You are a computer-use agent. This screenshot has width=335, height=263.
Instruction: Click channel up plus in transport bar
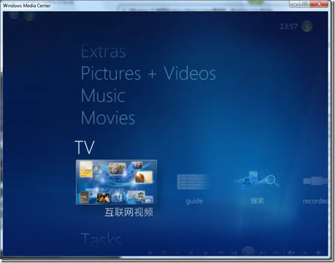(190, 253)
